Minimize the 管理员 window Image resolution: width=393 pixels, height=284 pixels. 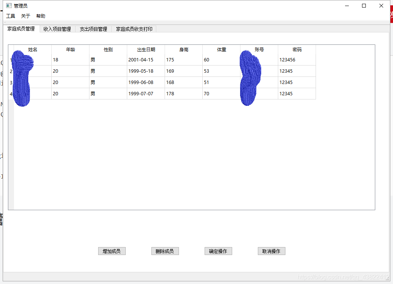[x=347, y=6]
